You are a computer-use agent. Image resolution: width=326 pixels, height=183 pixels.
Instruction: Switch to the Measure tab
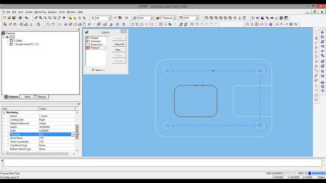[40, 97]
